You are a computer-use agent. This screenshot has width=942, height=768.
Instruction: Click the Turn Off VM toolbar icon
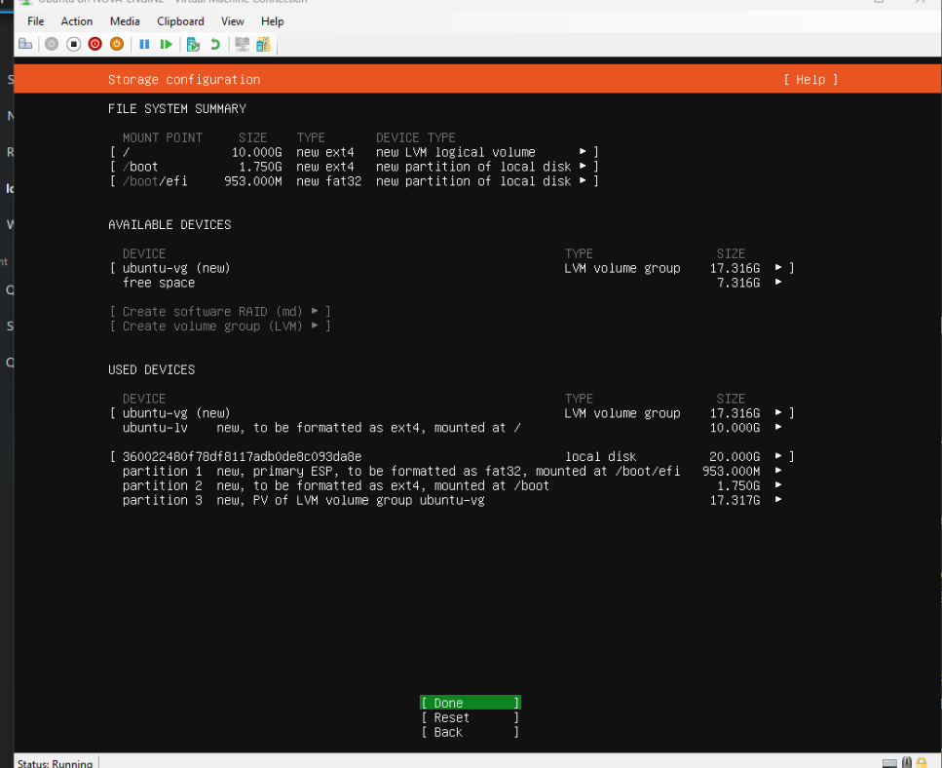point(73,44)
